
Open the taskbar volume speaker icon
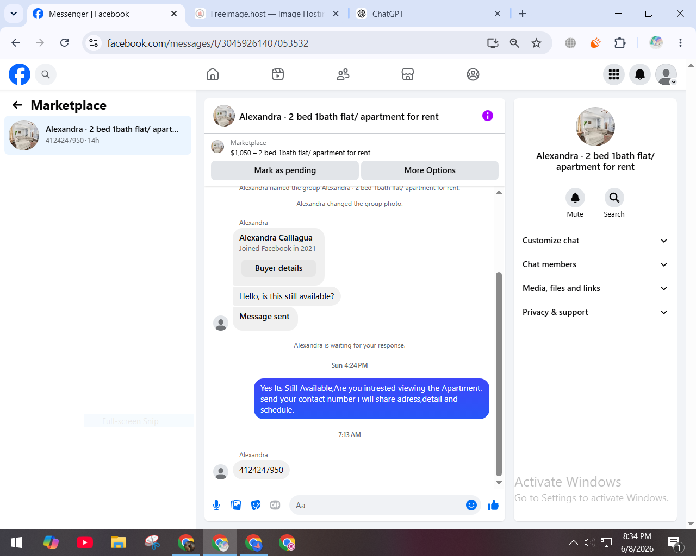pyautogui.click(x=589, y=542)
